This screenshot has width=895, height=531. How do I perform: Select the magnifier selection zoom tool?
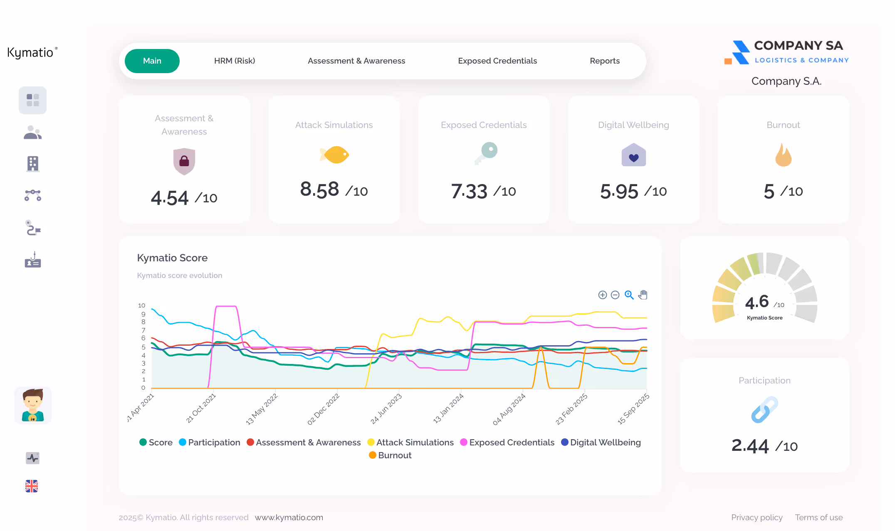click(629, 295)
